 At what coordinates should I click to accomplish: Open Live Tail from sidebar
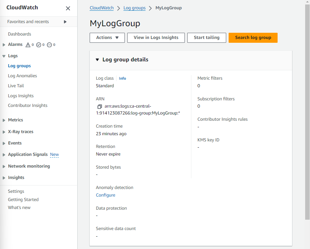point(16,86)
